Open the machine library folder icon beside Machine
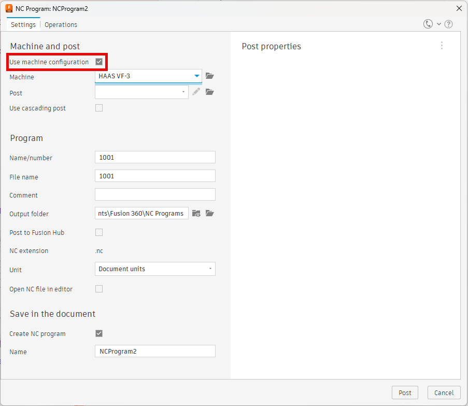Screen dimensions: 468x406 (x=210, y=76)
